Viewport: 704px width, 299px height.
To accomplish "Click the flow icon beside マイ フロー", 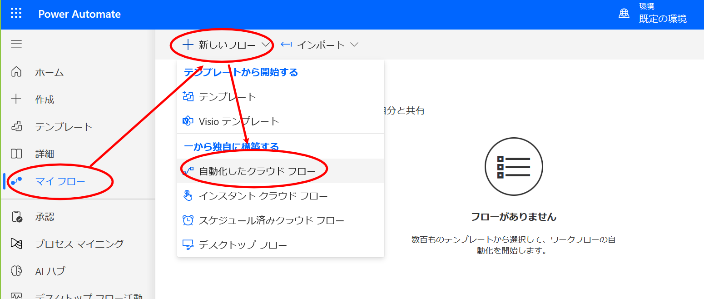I will click(x=16, y=181).
